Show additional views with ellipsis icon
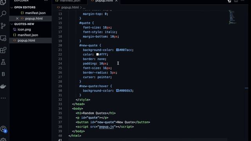251x141 pixels. (x=3, y=98)
